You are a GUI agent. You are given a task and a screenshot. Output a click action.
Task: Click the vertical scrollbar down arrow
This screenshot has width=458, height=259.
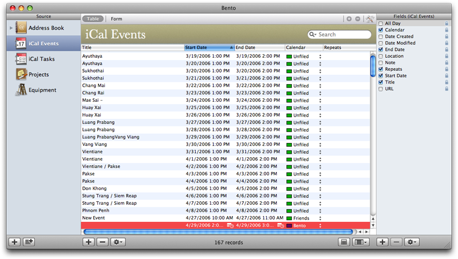point(373,225)
